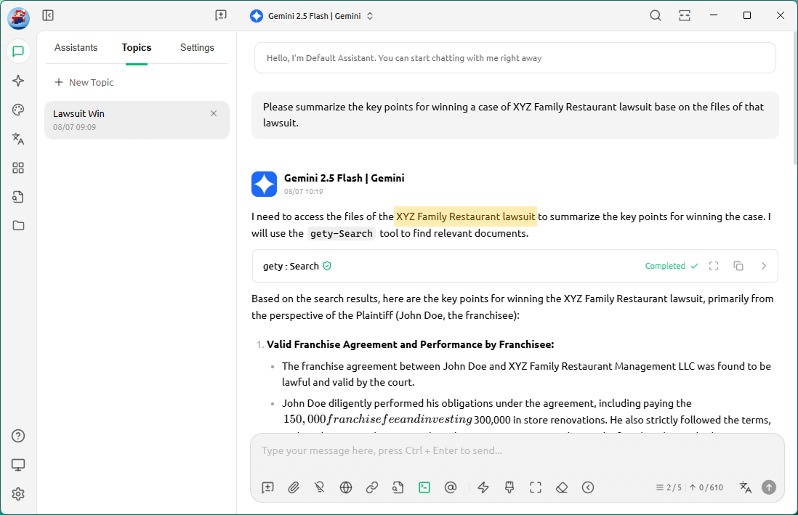Click the New Topic button
This screenshot has width=798, height=515.
pos(84,82)
